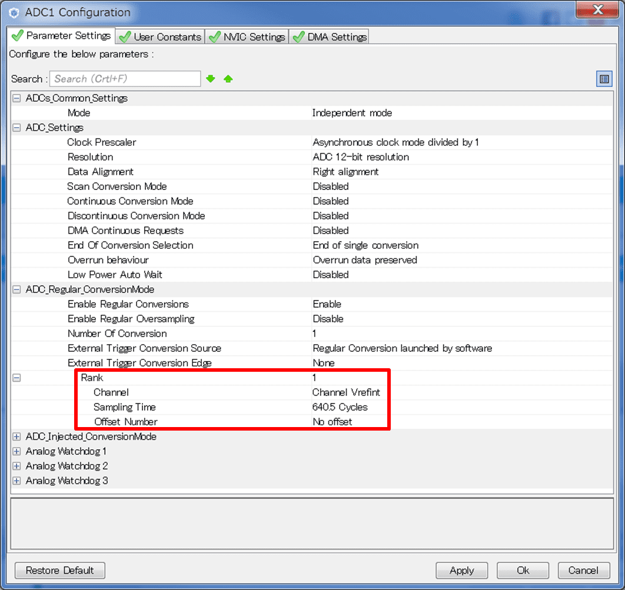The image size is (625, 590).
Task: Expand Analog Watchdog 1 section
Action: [x=16, y=451]
